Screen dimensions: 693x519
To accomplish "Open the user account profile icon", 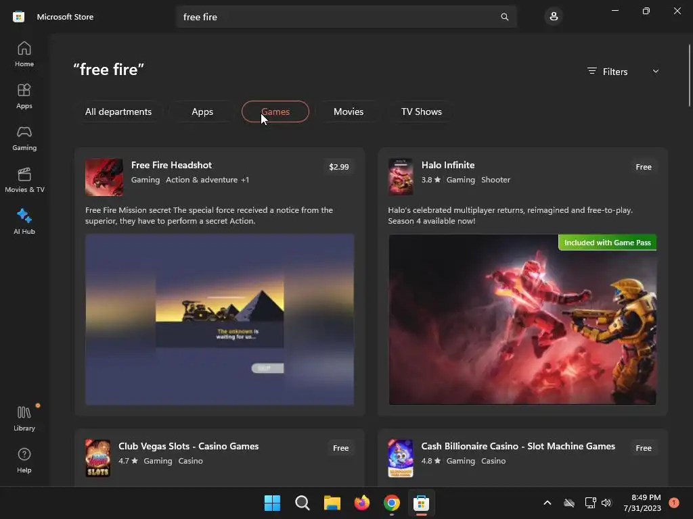I will 554,17.
